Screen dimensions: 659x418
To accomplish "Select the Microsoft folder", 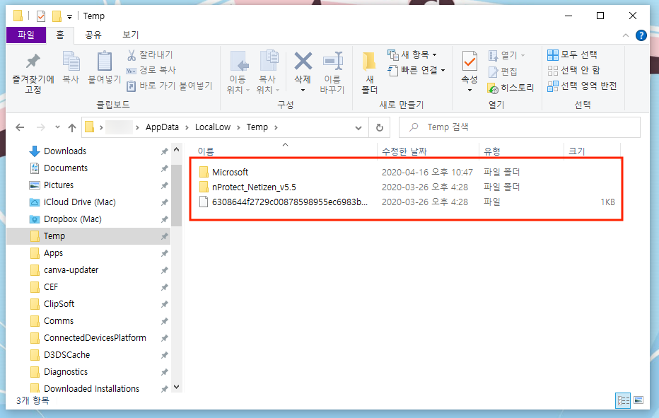I will [230, 173].
